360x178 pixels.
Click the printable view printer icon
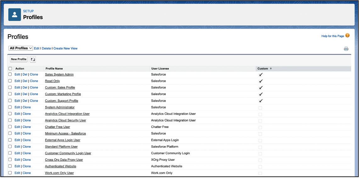click(x=346, y=49)
